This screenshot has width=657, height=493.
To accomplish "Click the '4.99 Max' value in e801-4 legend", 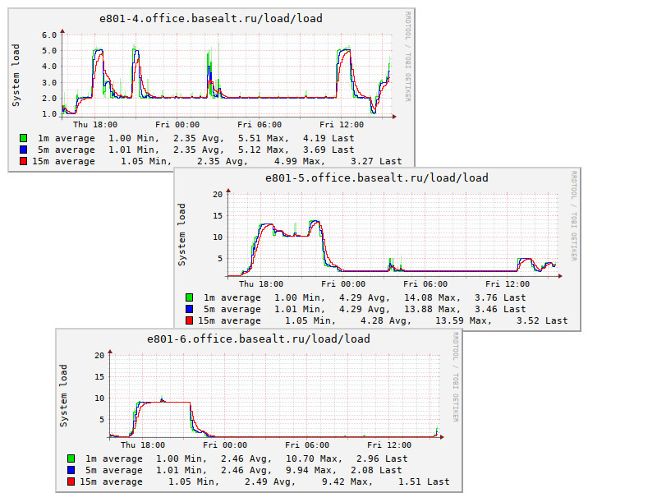I will click(x=298, y=161).
